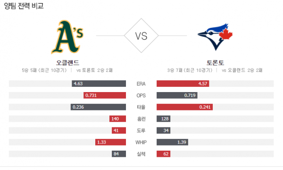283x170 pixels.
Task: Click the VS diamond emblem
Action: click(141, 35)
